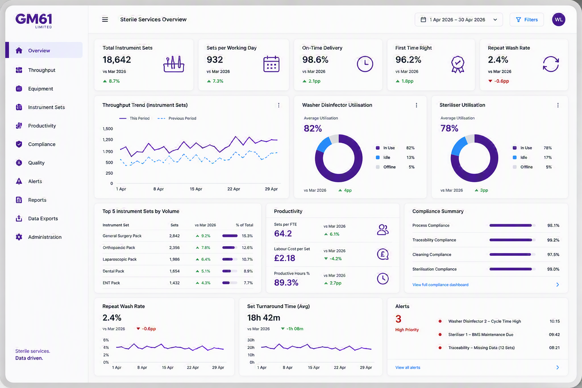582x388 pixels.
Task: Follow the View all alerts link
Action: 408,368
